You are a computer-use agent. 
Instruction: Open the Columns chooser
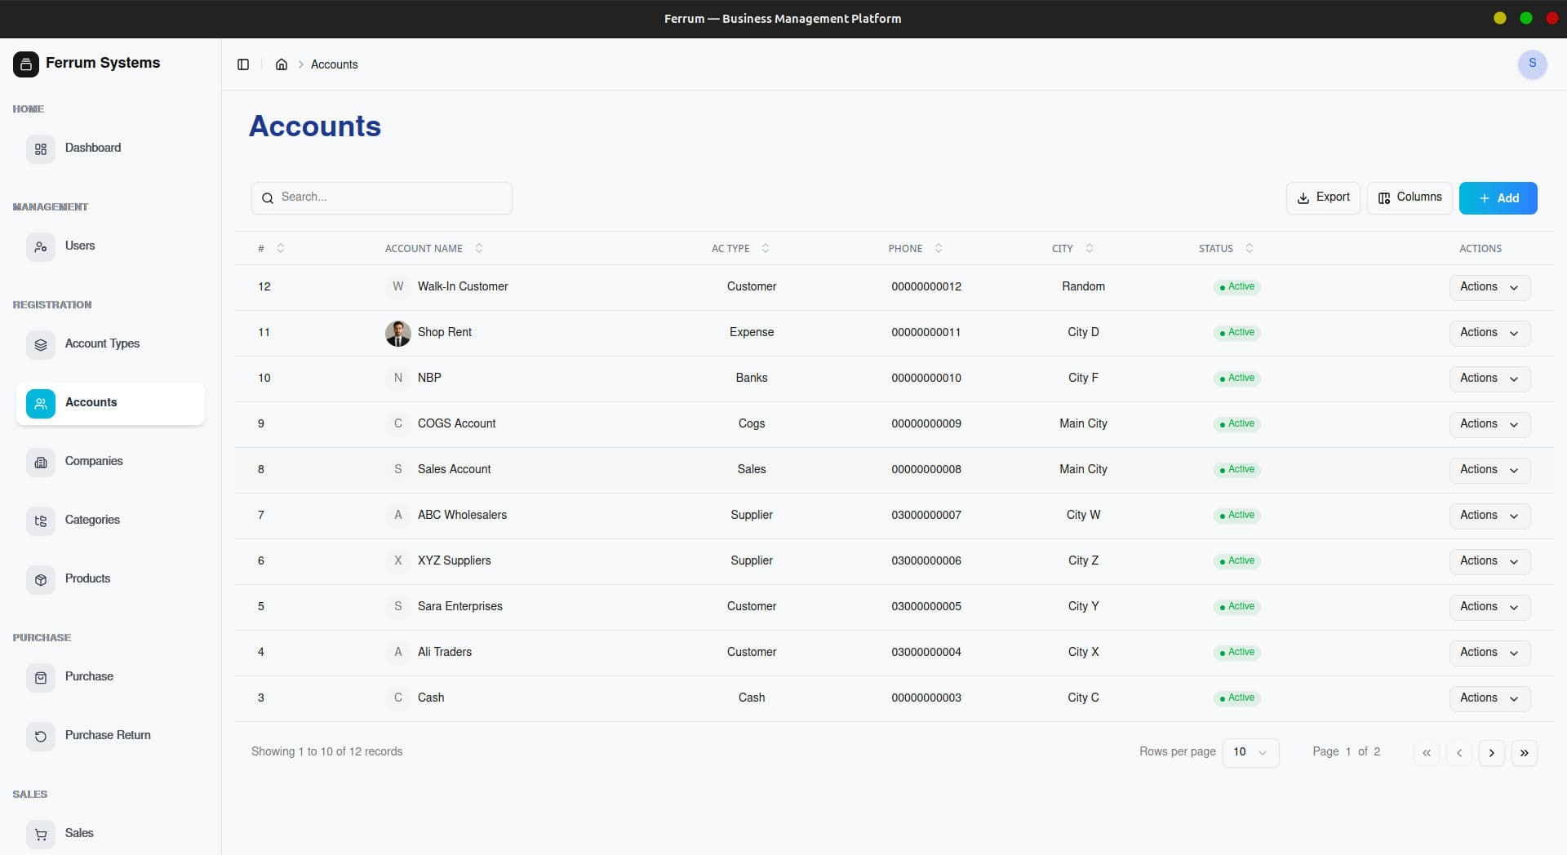[1409, 197]
